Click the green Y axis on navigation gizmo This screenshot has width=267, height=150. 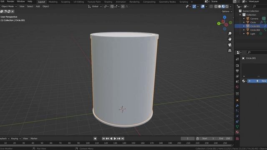pos(219,23)
